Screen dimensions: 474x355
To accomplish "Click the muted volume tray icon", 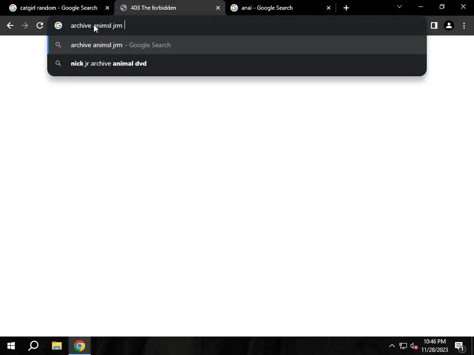I will coord(414,346).
